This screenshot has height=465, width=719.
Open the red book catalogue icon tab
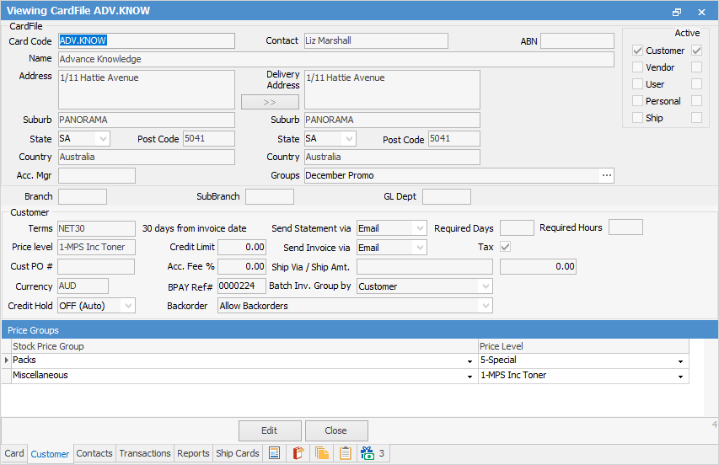298,453
